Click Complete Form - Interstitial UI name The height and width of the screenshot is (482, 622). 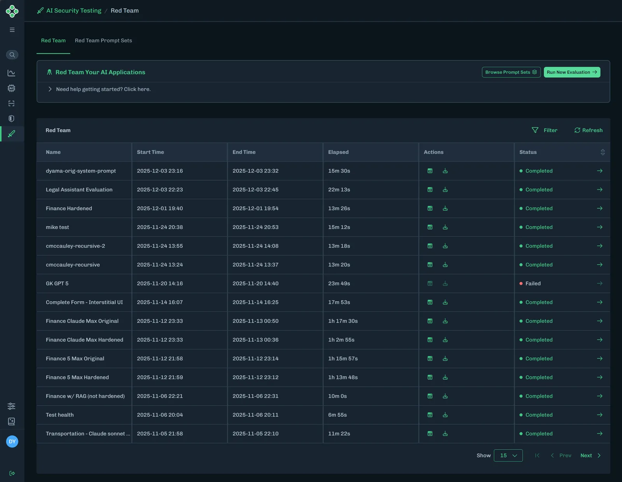[84, 302]
